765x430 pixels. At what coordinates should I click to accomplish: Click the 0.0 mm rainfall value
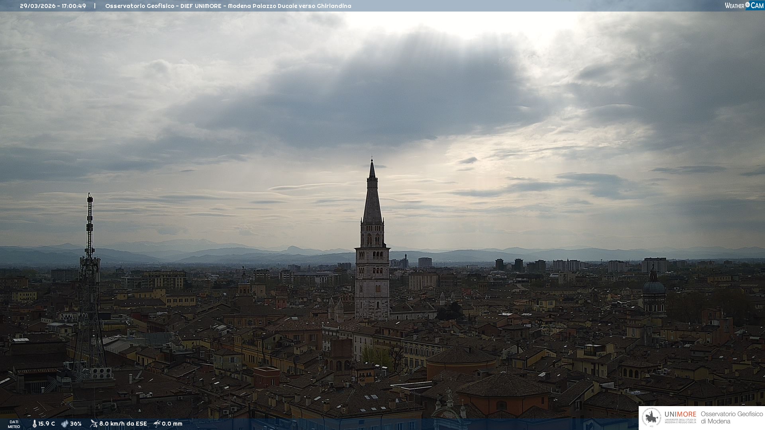click(172, 424)
